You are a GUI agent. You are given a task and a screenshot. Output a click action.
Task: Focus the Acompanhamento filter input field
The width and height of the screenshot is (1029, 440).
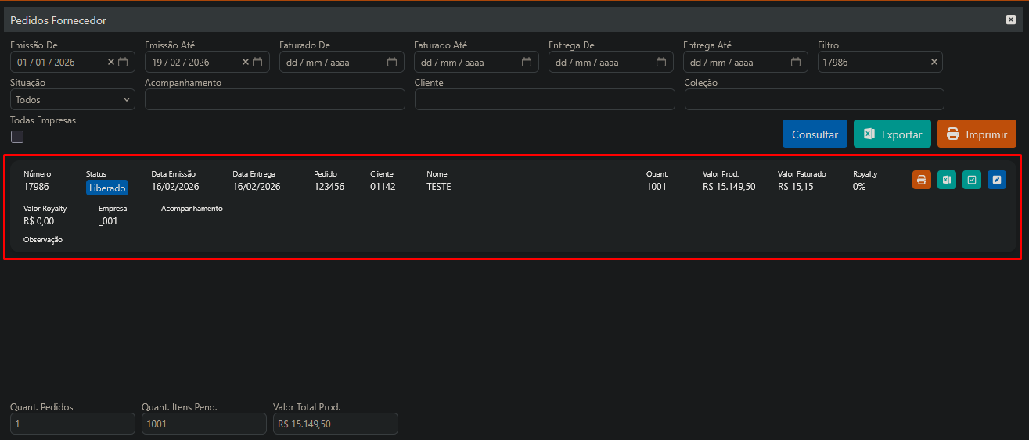pos(275,99)
